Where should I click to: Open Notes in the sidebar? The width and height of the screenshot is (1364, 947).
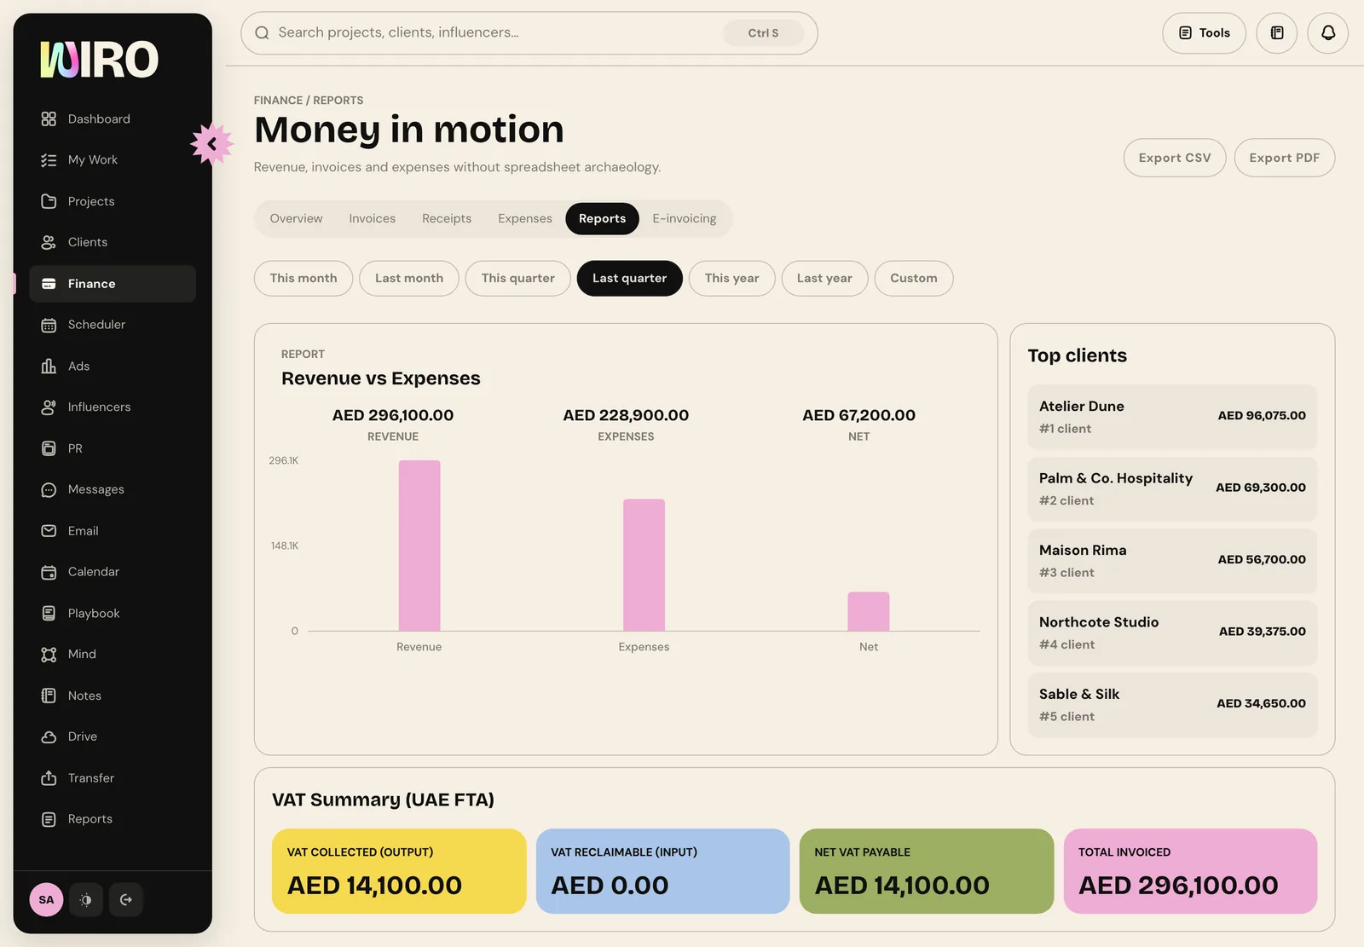click(113, 696)
